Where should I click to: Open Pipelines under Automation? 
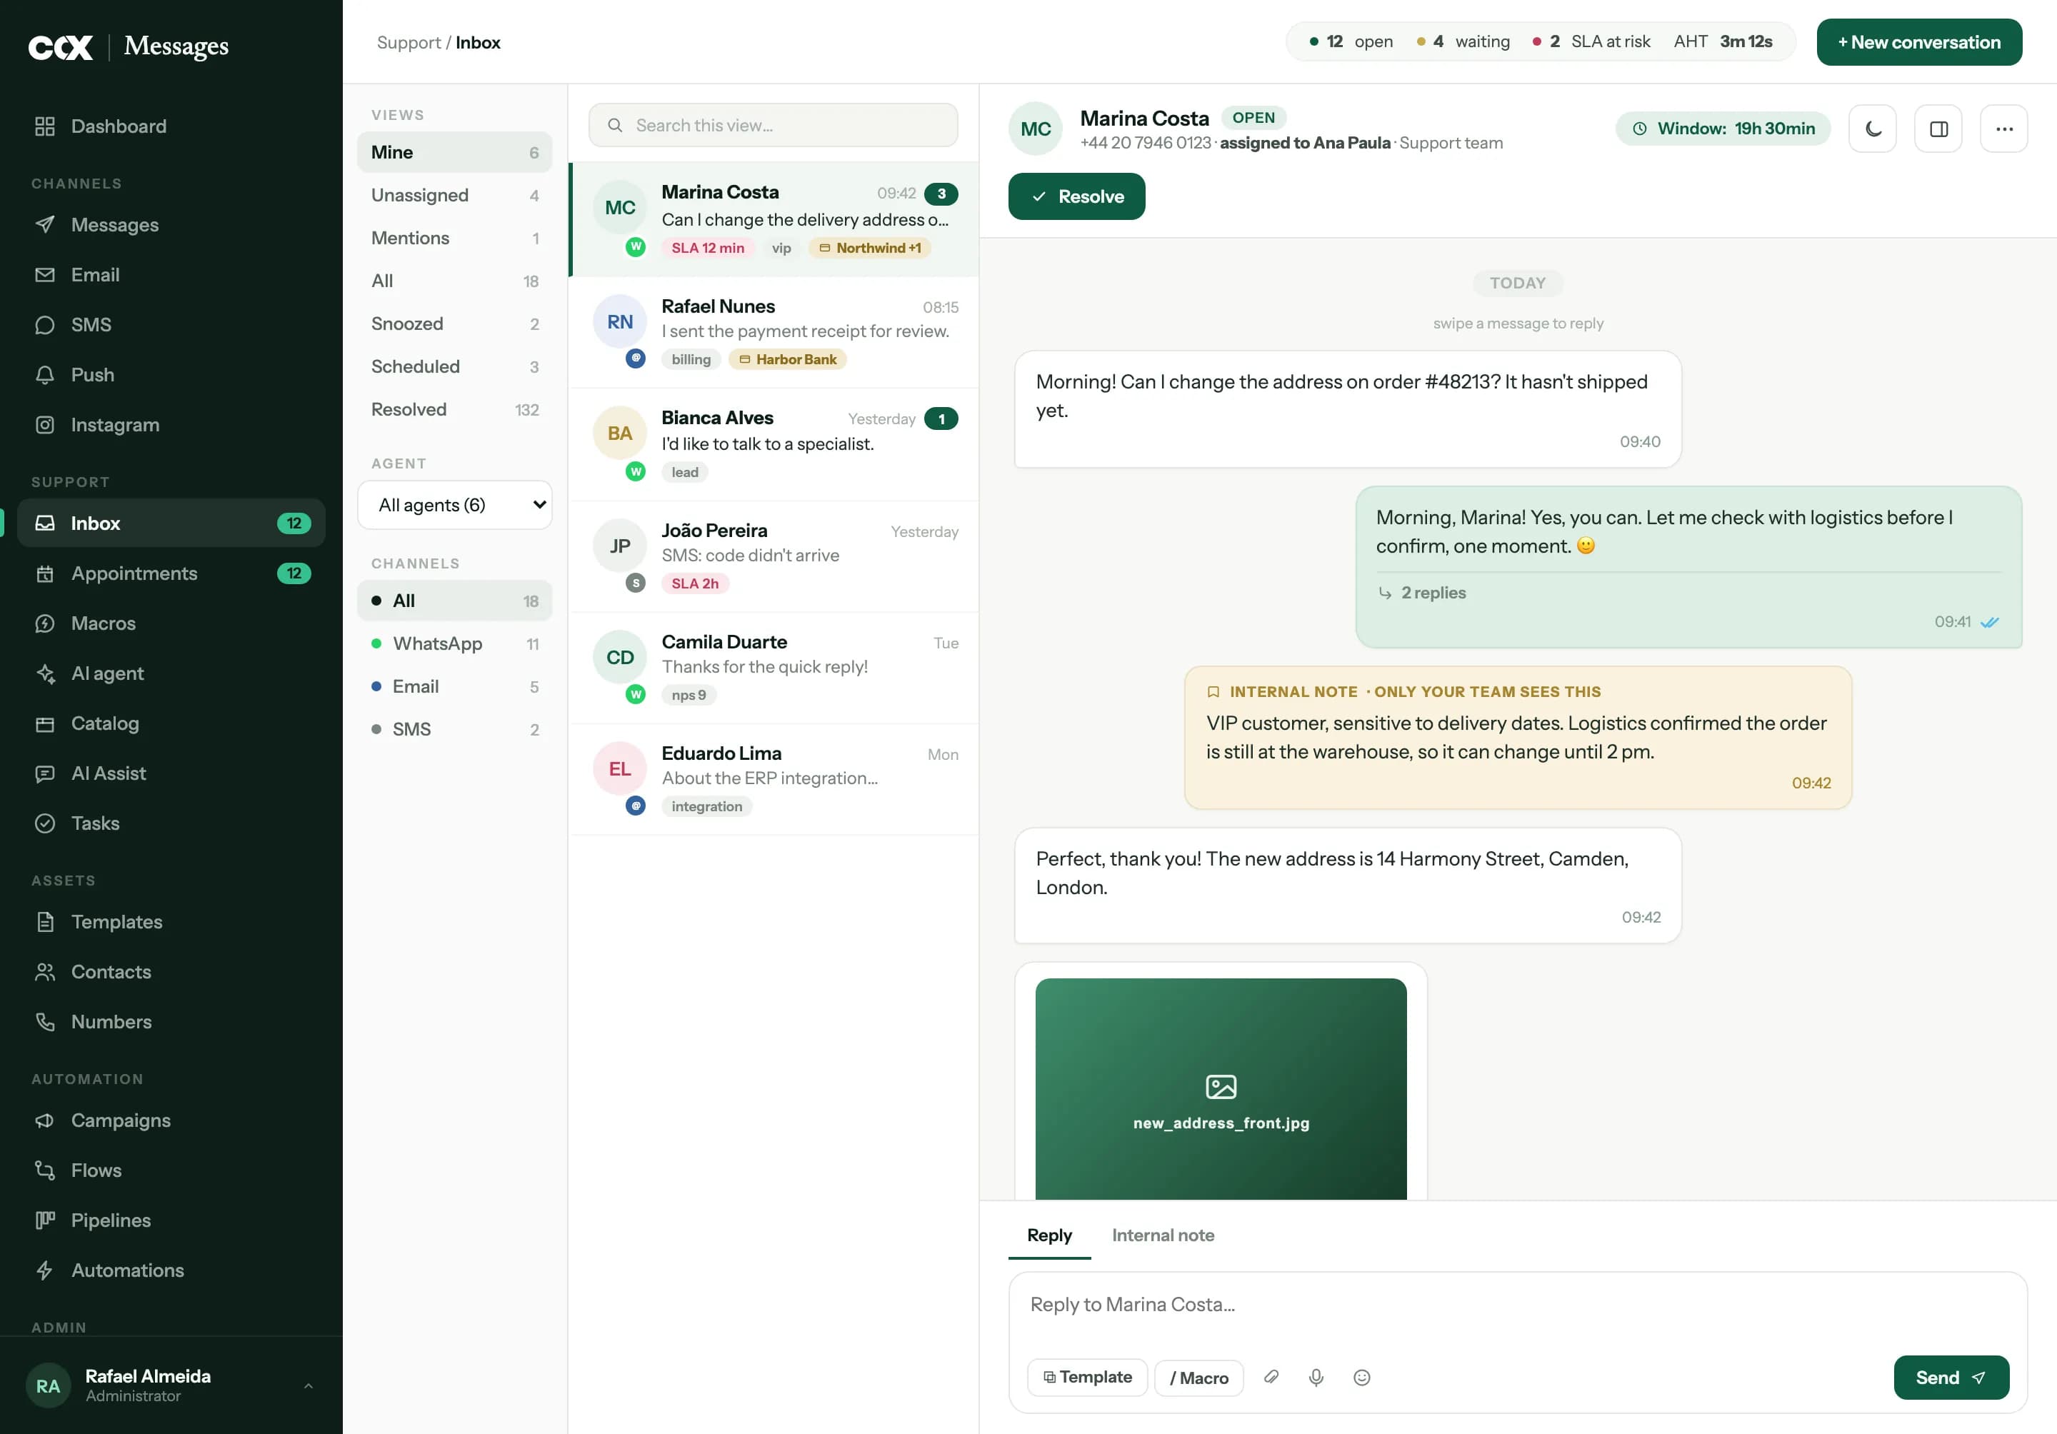[x=171, y=1220]
